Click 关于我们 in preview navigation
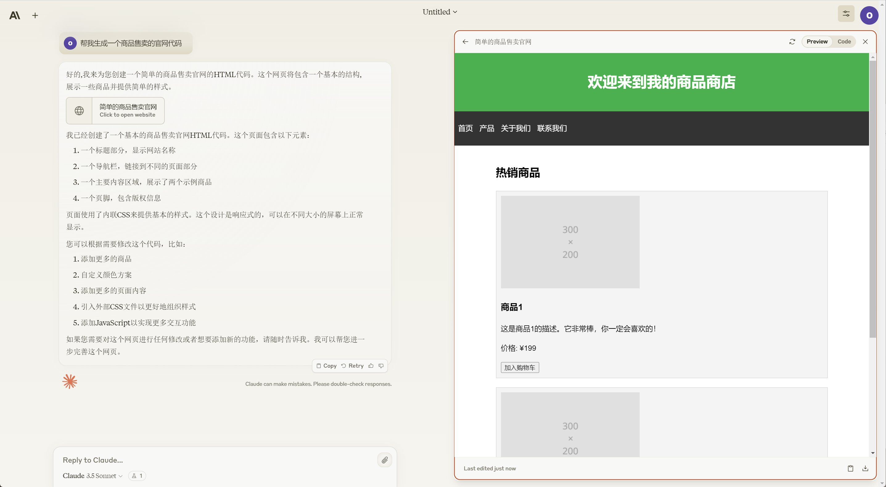 [515, 128]
